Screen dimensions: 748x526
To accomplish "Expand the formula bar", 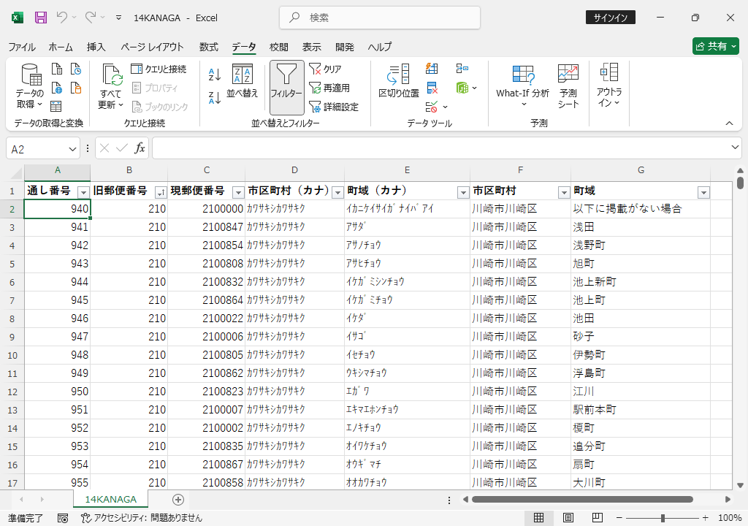I will 735,148.
